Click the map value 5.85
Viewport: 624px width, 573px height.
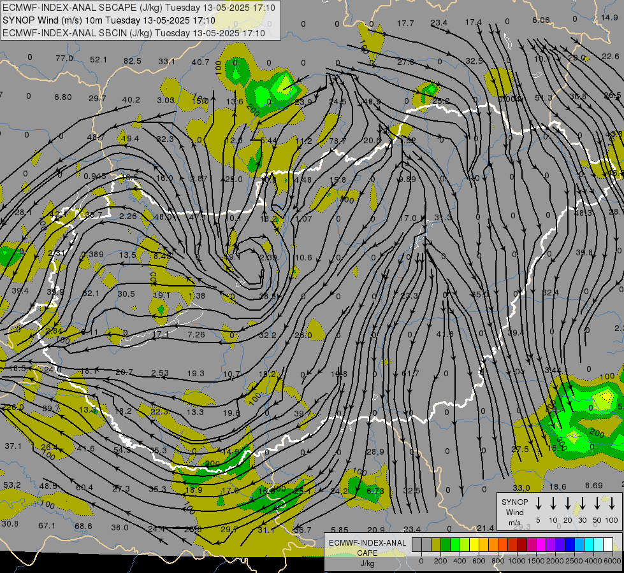(340, 530)
